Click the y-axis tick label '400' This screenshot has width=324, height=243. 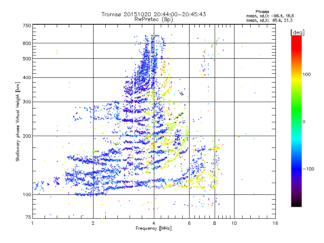pos(27,77)
